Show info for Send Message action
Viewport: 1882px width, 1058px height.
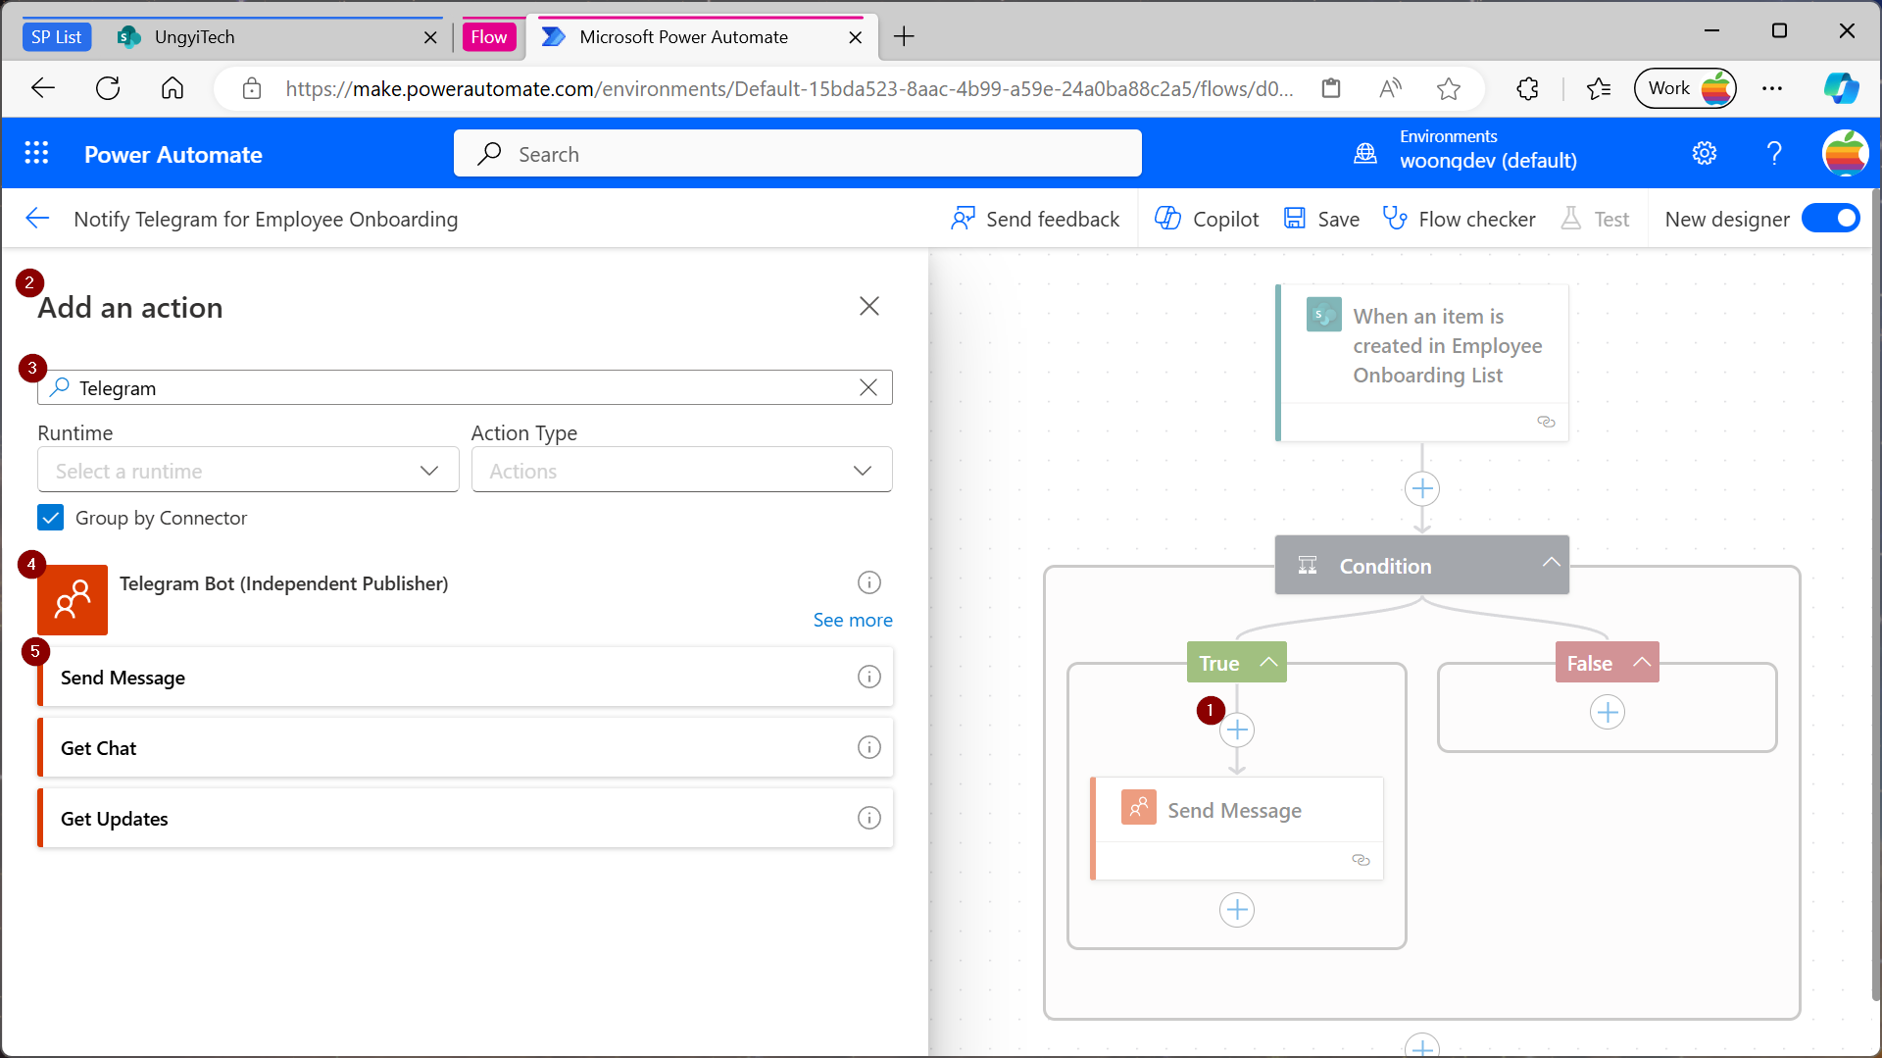click(868, 677)
